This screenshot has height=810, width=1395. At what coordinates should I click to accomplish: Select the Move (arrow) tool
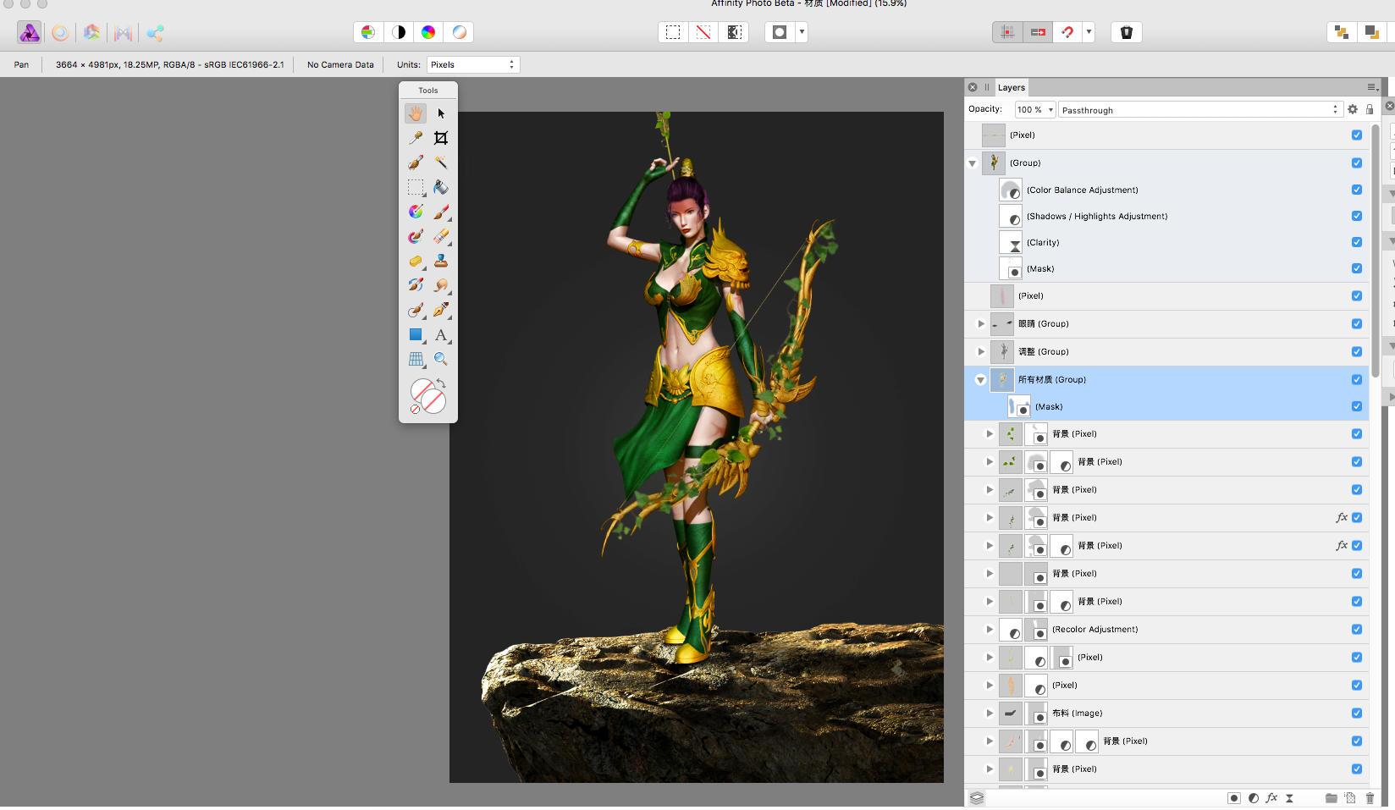pyautogui.click(x=441, y=113)
